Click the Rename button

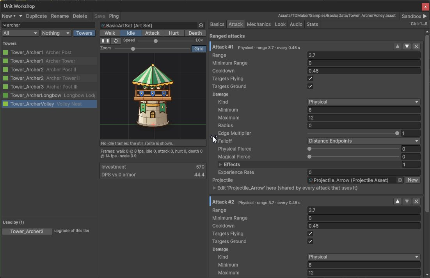[60, 16]
